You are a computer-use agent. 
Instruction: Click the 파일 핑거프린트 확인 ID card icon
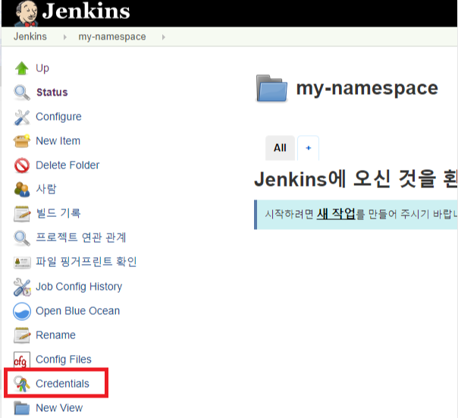[22, 262]
